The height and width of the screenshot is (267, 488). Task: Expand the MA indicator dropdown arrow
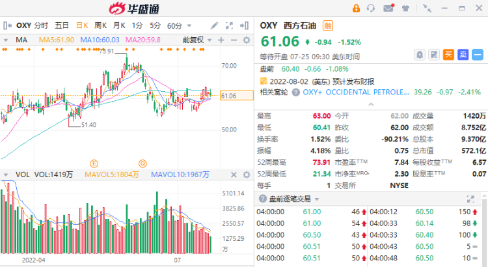(x=6, y=40)
